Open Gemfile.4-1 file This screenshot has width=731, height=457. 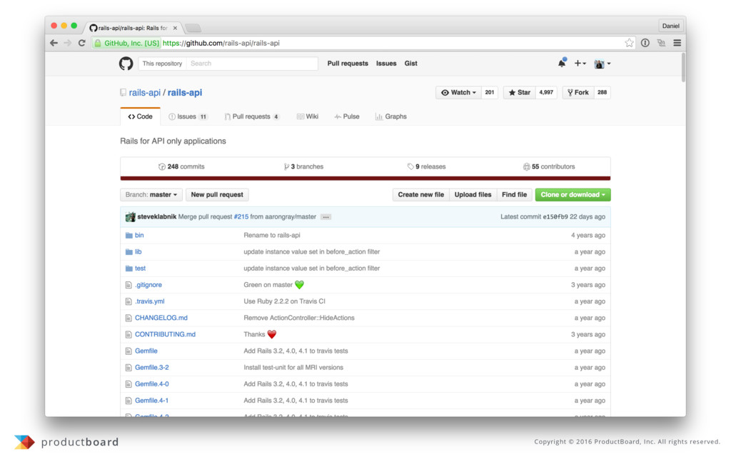(152, 401)
